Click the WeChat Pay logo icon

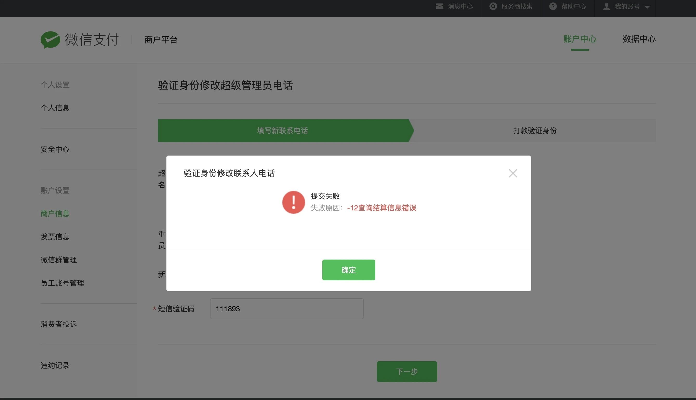tap(50, 40)
